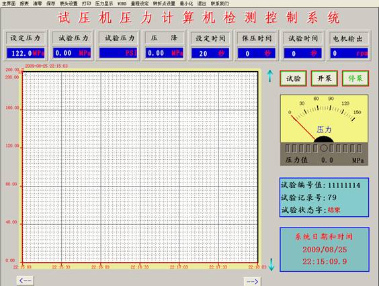Screen dimensions: 379x286
Task: Click the 压力 analog gauge dial
Action: click(x=324, y=118)
